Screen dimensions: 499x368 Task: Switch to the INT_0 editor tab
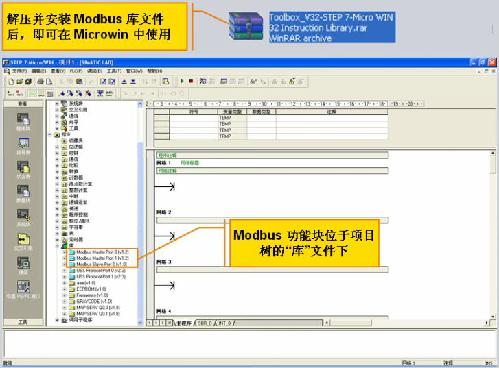tap(224, 323)
